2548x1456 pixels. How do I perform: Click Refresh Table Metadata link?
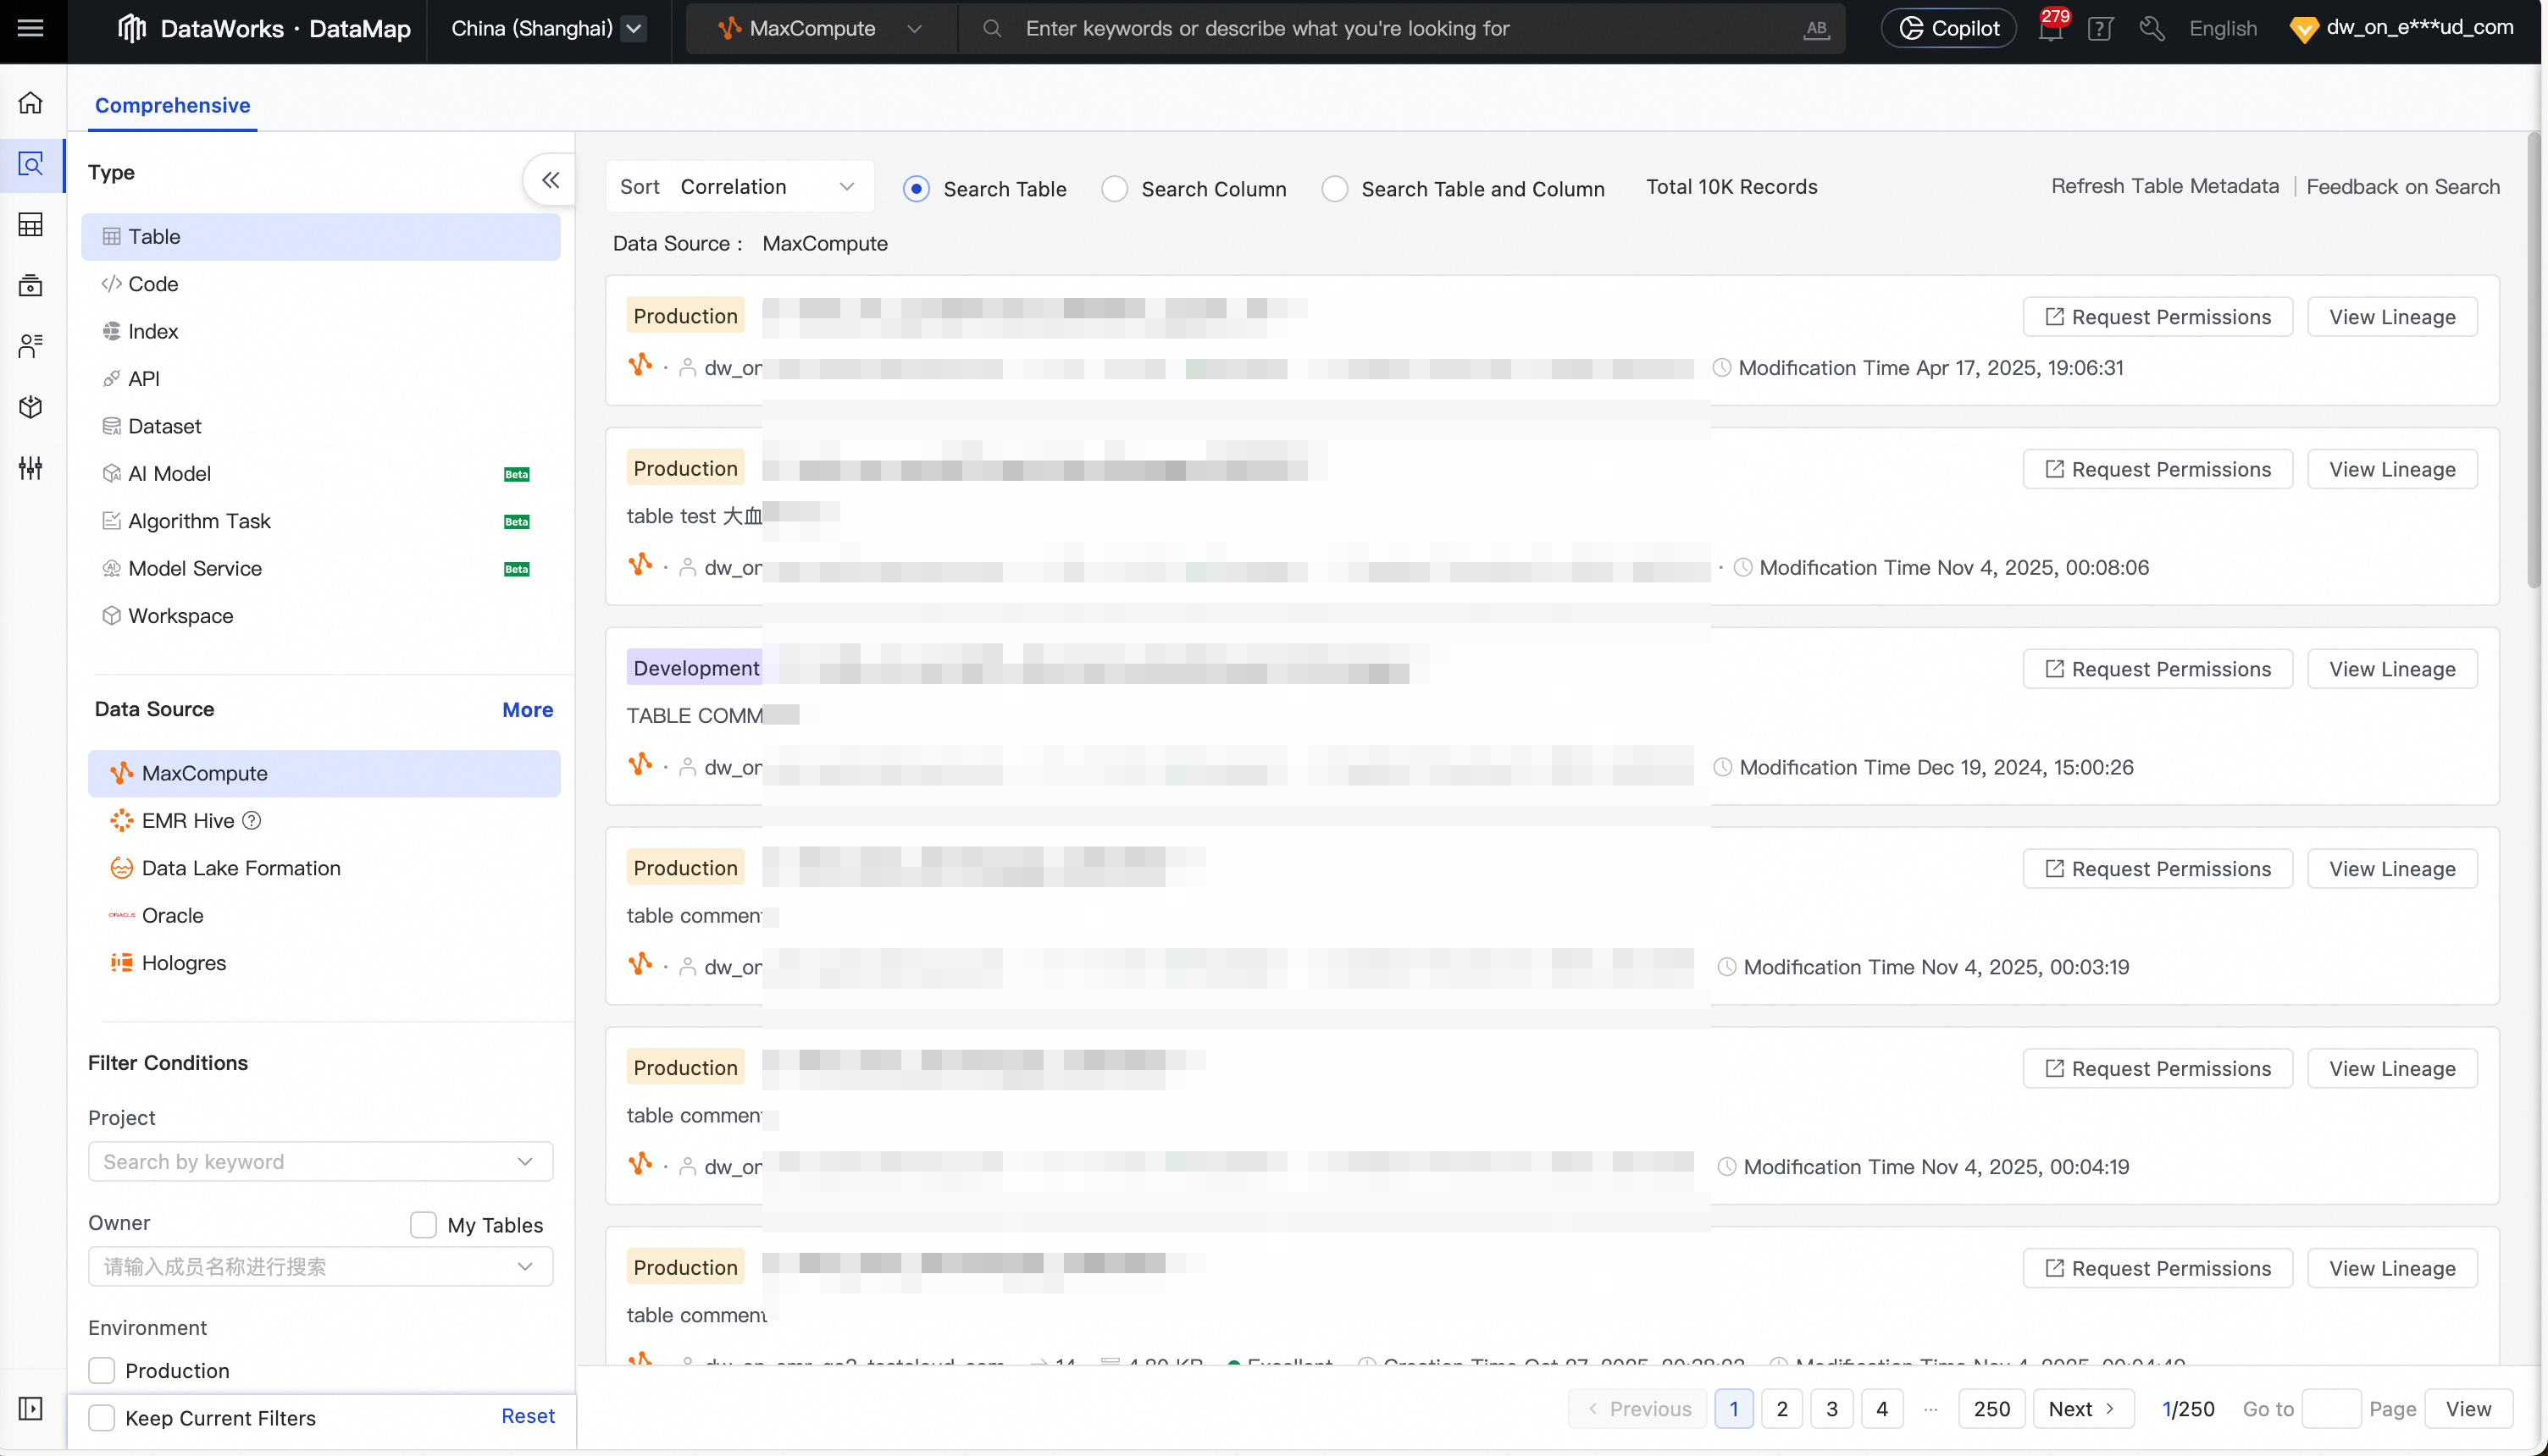tap(2165, 187)
